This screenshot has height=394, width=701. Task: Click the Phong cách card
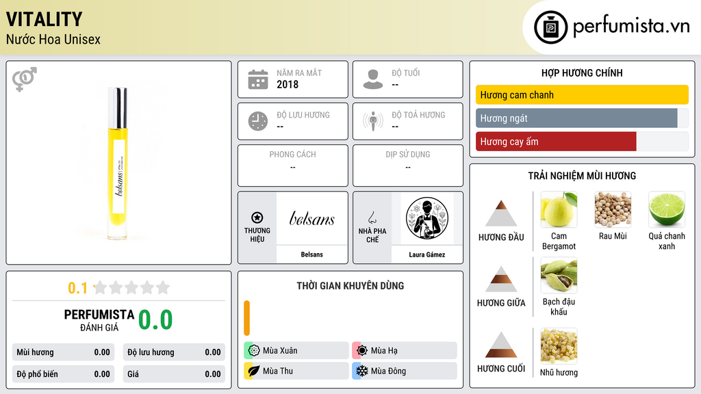293,166
